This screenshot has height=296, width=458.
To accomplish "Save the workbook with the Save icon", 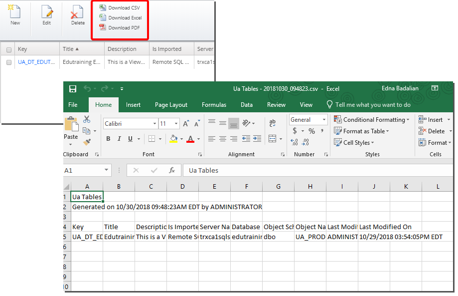I will tap(73, 89).
